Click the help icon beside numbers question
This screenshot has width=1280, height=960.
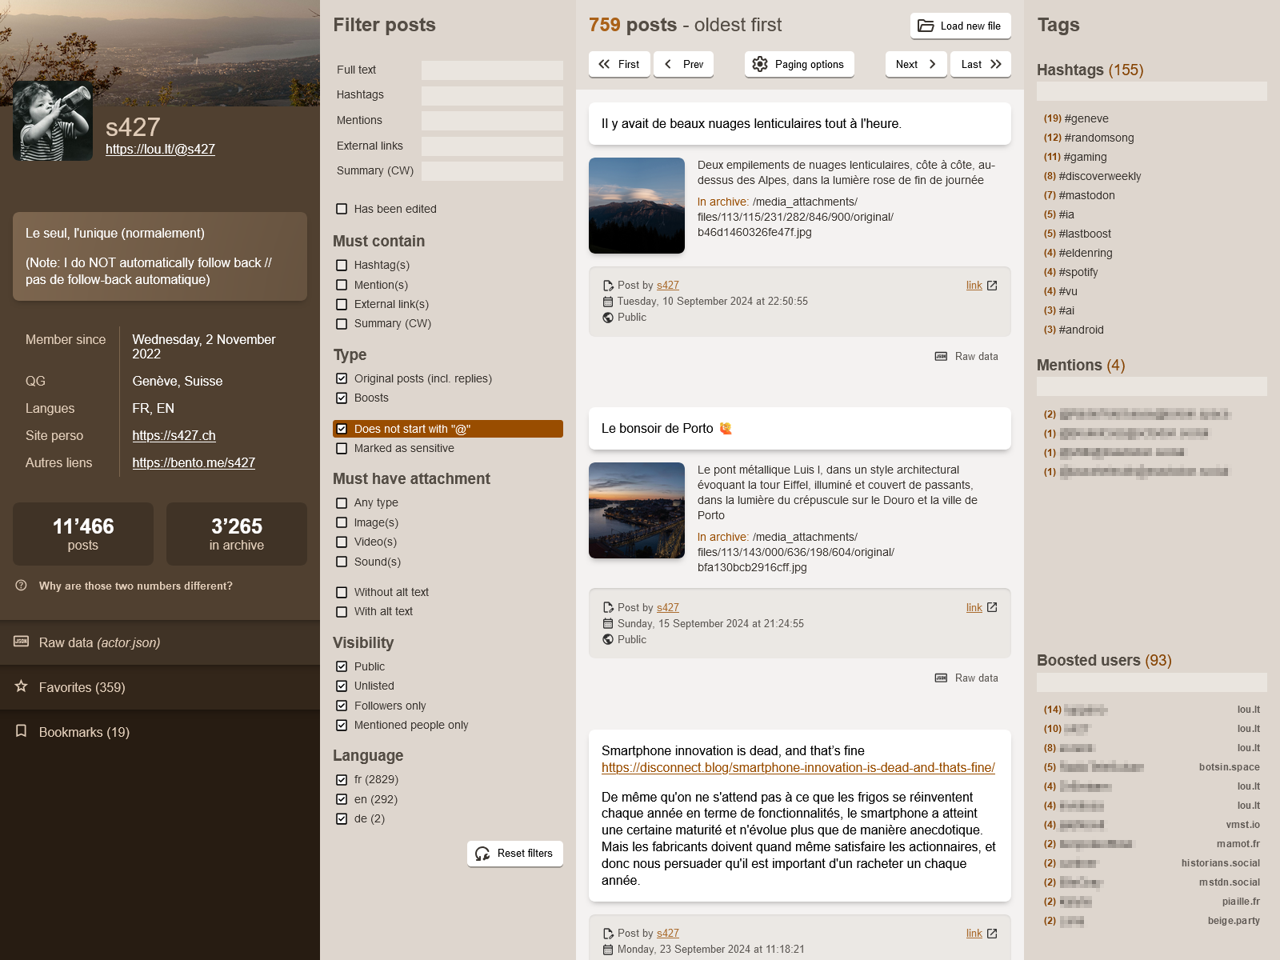click(x=22, y=586)
